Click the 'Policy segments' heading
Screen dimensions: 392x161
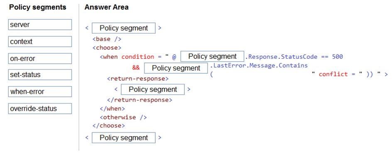[38, 7]
